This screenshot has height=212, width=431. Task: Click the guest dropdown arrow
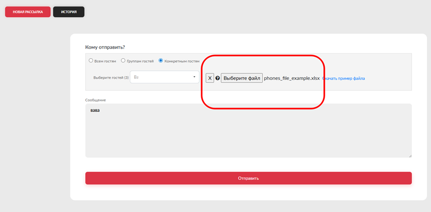point(194,77)
